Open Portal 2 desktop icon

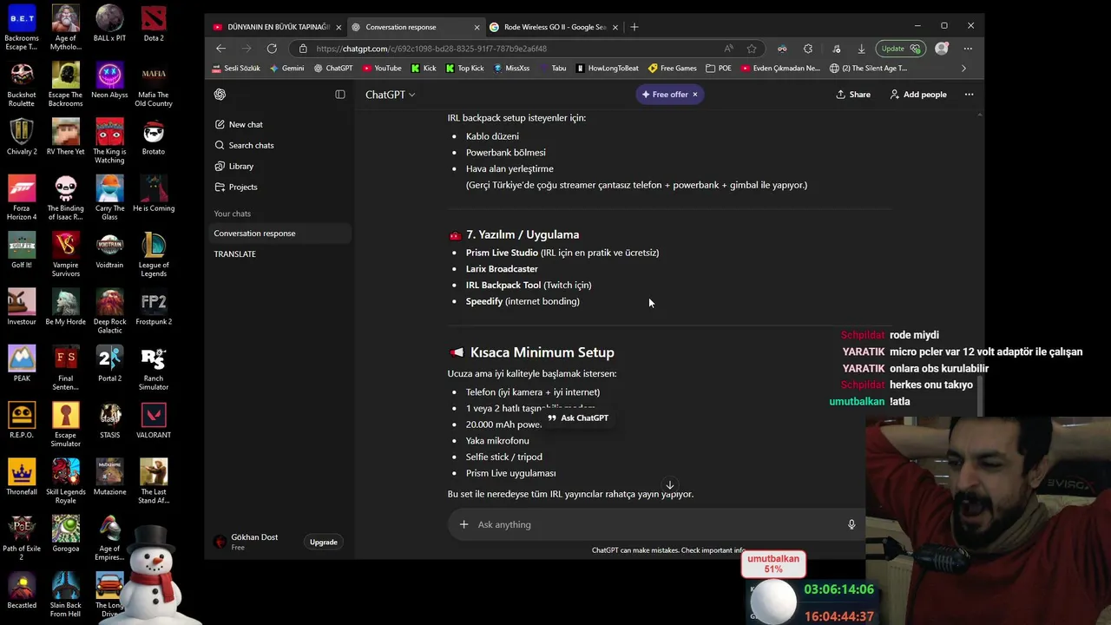[x=109, y=363]
